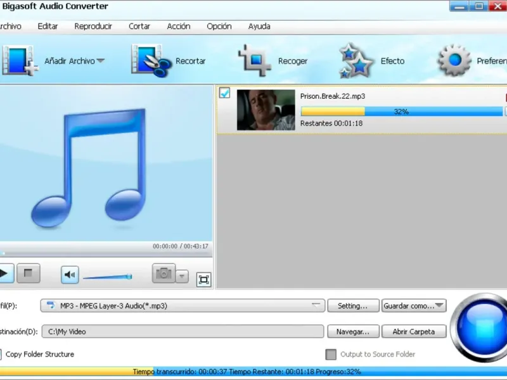Image resolution: width=507 pixels, height=380 pixels.
Task: Click the Stop playback button
Action: click(x=29, y=274)
